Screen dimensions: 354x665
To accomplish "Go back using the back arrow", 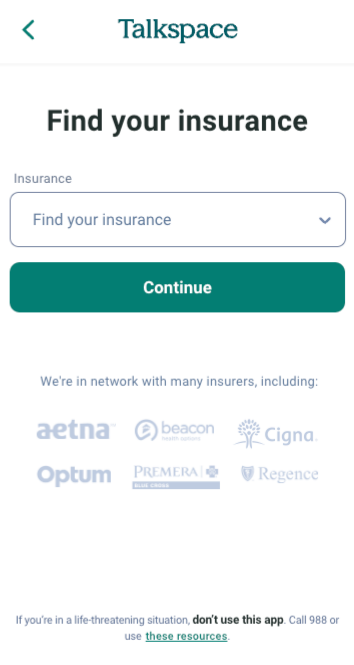I will (x=29, y=30).
